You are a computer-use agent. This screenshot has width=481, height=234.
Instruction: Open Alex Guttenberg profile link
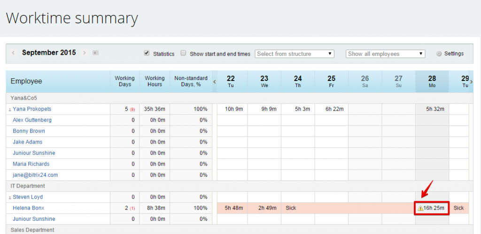point(32,120)
